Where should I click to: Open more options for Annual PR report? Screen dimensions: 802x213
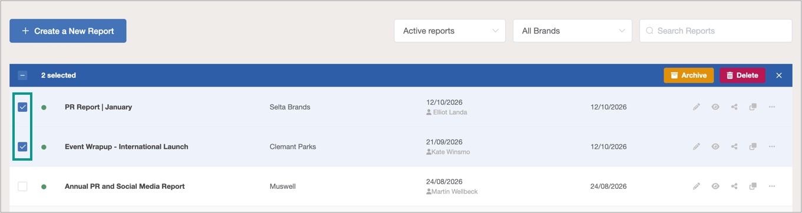click(x=772, y=187)
